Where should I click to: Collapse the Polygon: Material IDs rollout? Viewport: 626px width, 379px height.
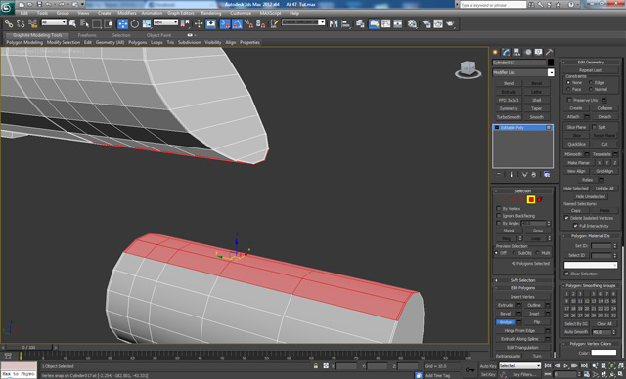pyautogui.click(x=591, y=236)
